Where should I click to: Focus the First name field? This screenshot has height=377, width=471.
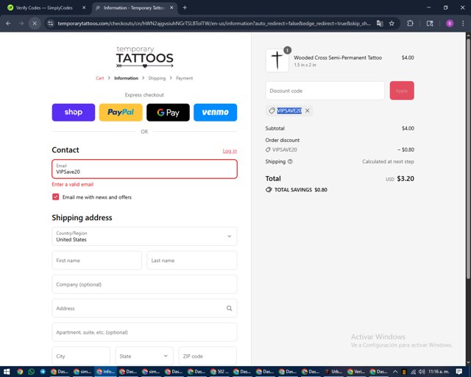click(96, 261)
